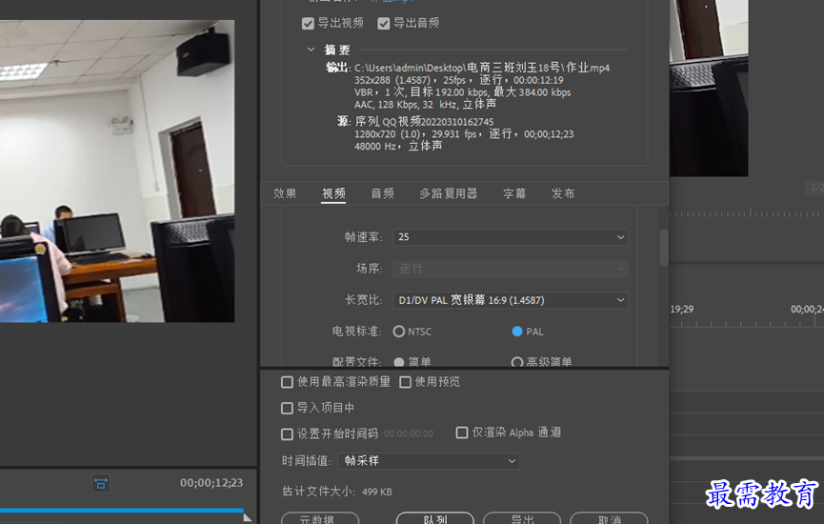824x524 pixels.
Task: Uncheck the 导出视频 checkbox
Action: 308,23
